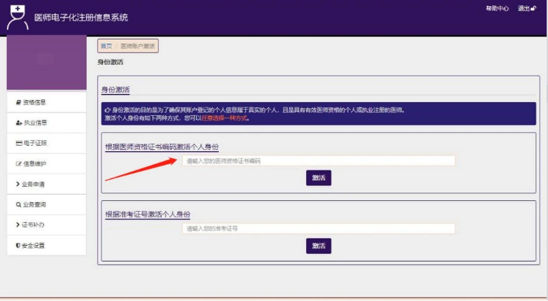
Task: Go to 首页 breadcrumb link
Action: pos(106,46)
